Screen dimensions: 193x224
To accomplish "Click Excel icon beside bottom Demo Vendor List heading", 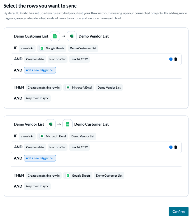I will [x=51, y=124].
